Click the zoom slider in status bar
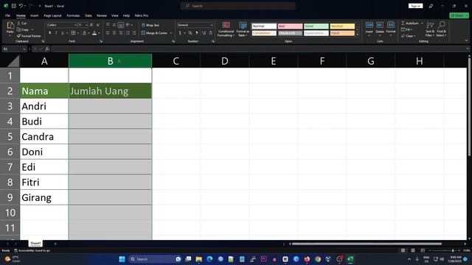The image size is (472, 265). coord(444,250)
